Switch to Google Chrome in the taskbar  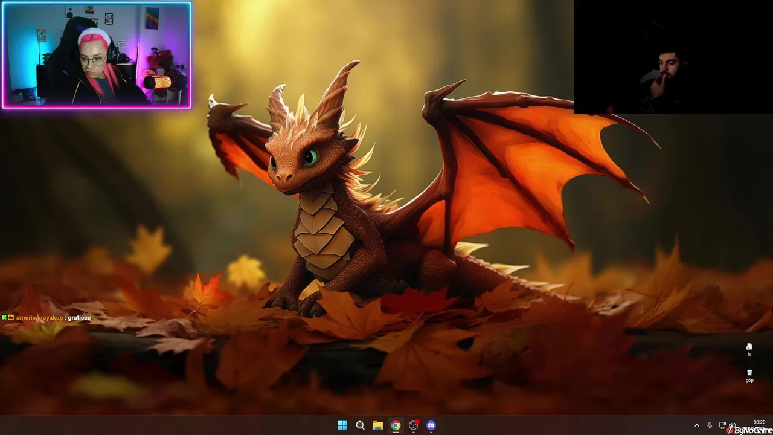[396, 425]
